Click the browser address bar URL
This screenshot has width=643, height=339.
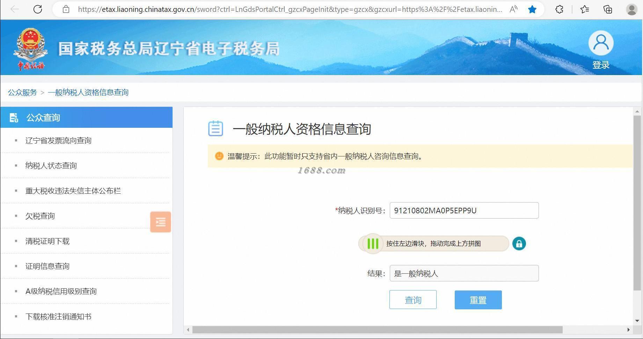[290, 9]
